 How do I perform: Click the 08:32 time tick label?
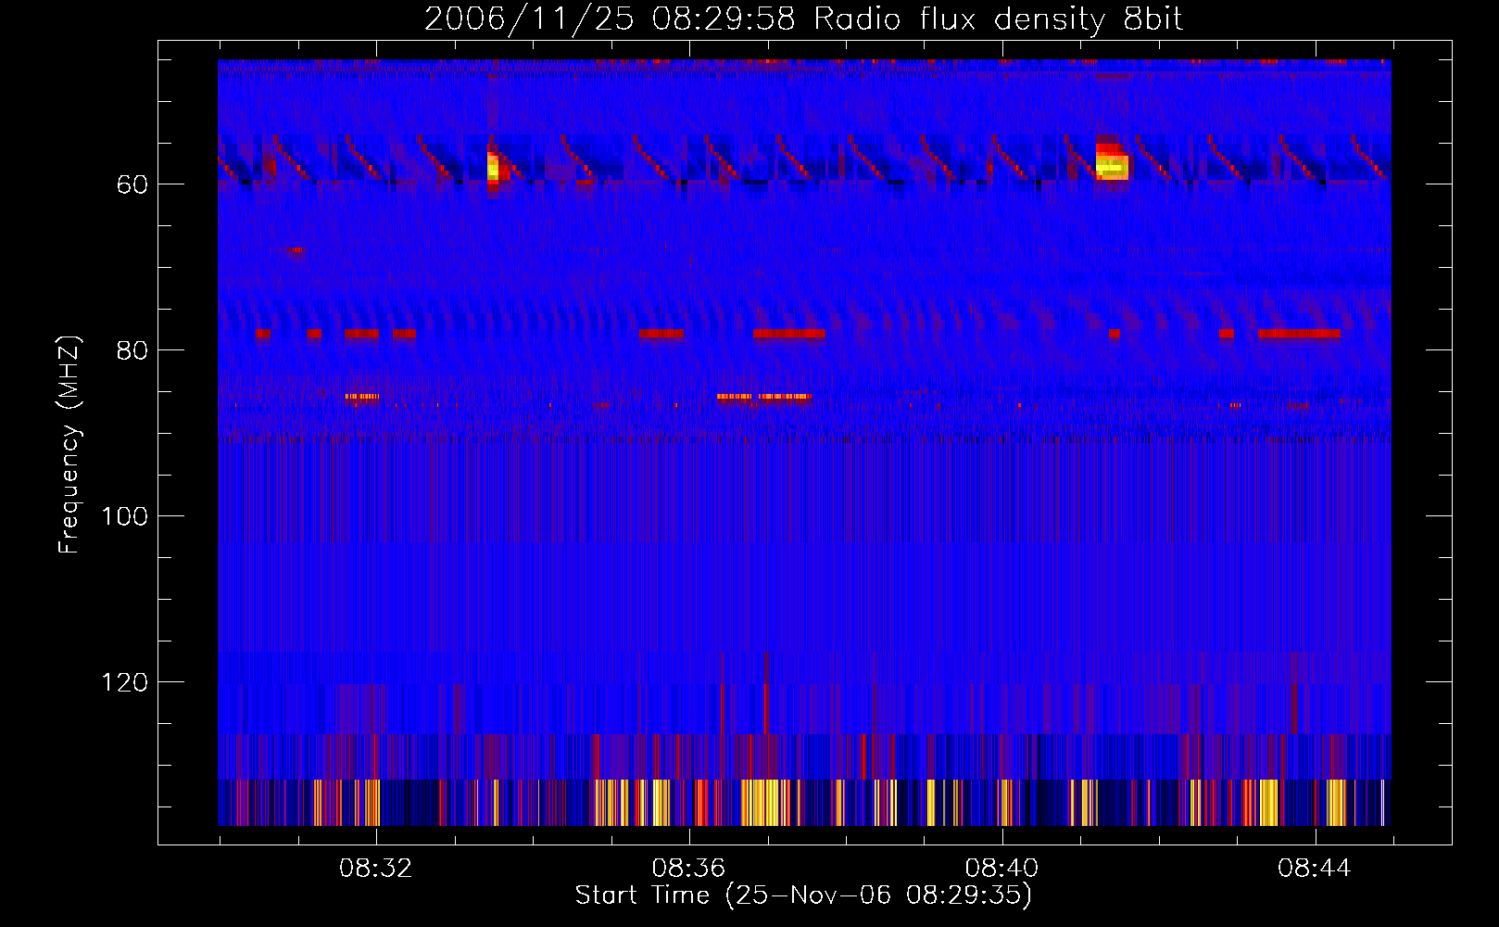(375, 869)
